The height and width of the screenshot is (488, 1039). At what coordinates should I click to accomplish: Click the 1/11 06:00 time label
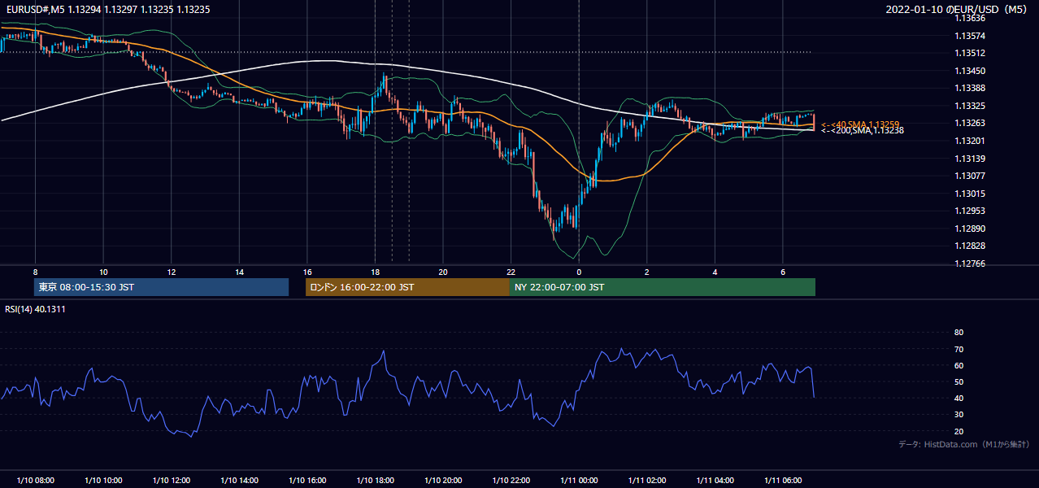783,480
